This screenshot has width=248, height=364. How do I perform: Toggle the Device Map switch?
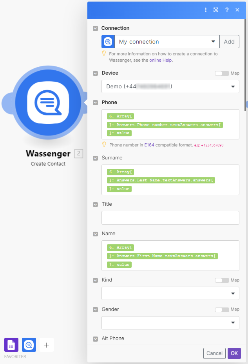point(222,73)
